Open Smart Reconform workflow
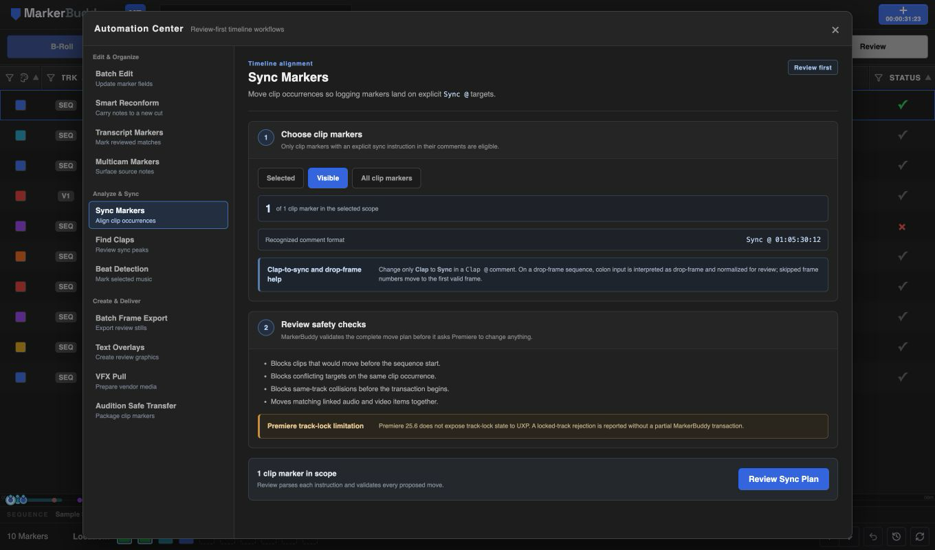The width and height of the screenshot is (935, 550). pos(158,108)
